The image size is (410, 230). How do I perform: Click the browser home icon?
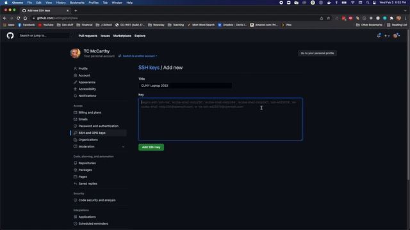[25, 18]
